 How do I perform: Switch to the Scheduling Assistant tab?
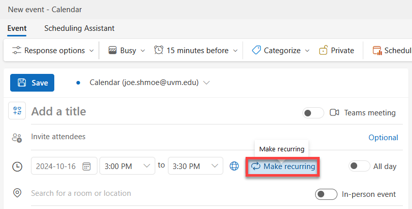click(x=79, y=28)
